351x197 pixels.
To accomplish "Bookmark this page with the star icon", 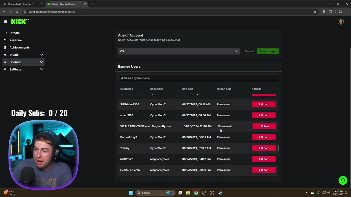I will point(315,12).
